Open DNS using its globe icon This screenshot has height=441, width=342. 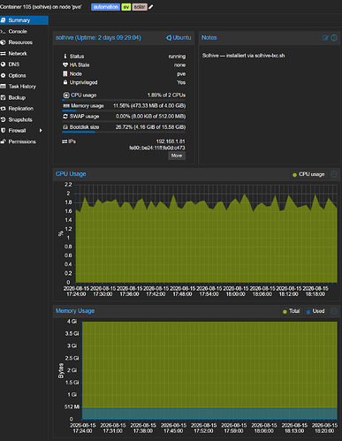(x=4, y=65)
